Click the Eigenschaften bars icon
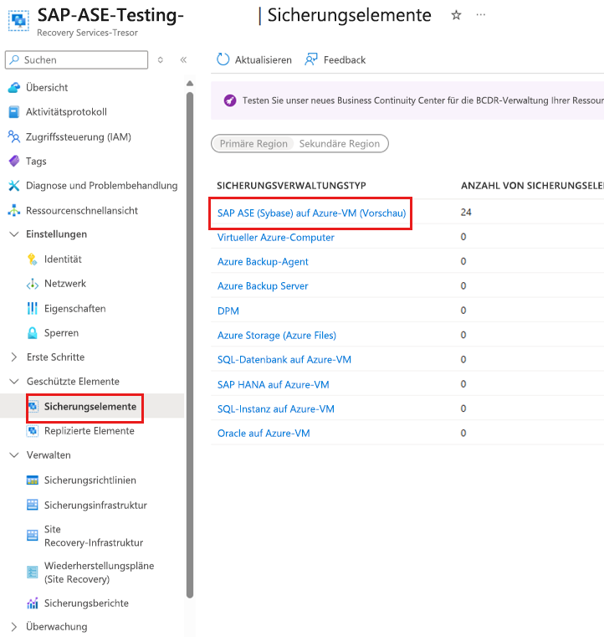This screenshot has width=604, height=637. click(x=33, y=308)
